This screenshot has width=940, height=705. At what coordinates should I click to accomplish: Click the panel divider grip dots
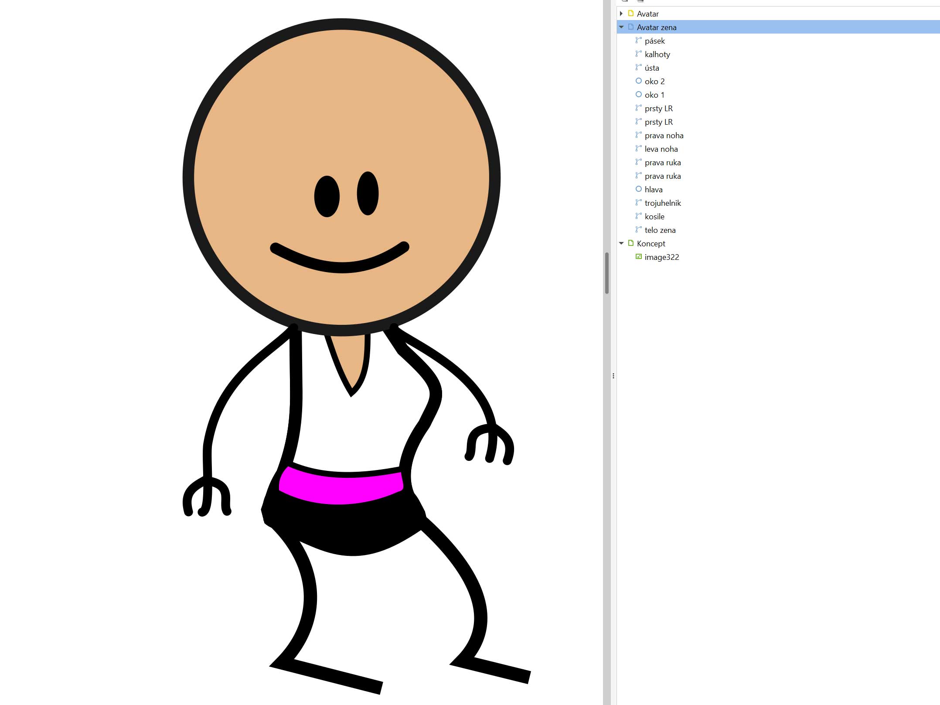[613, 376]
